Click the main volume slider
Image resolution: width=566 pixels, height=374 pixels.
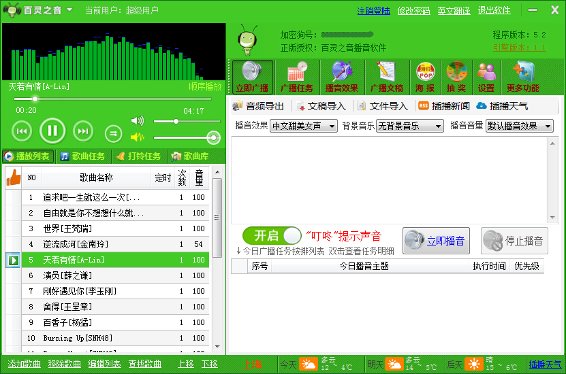pos(187,122)
